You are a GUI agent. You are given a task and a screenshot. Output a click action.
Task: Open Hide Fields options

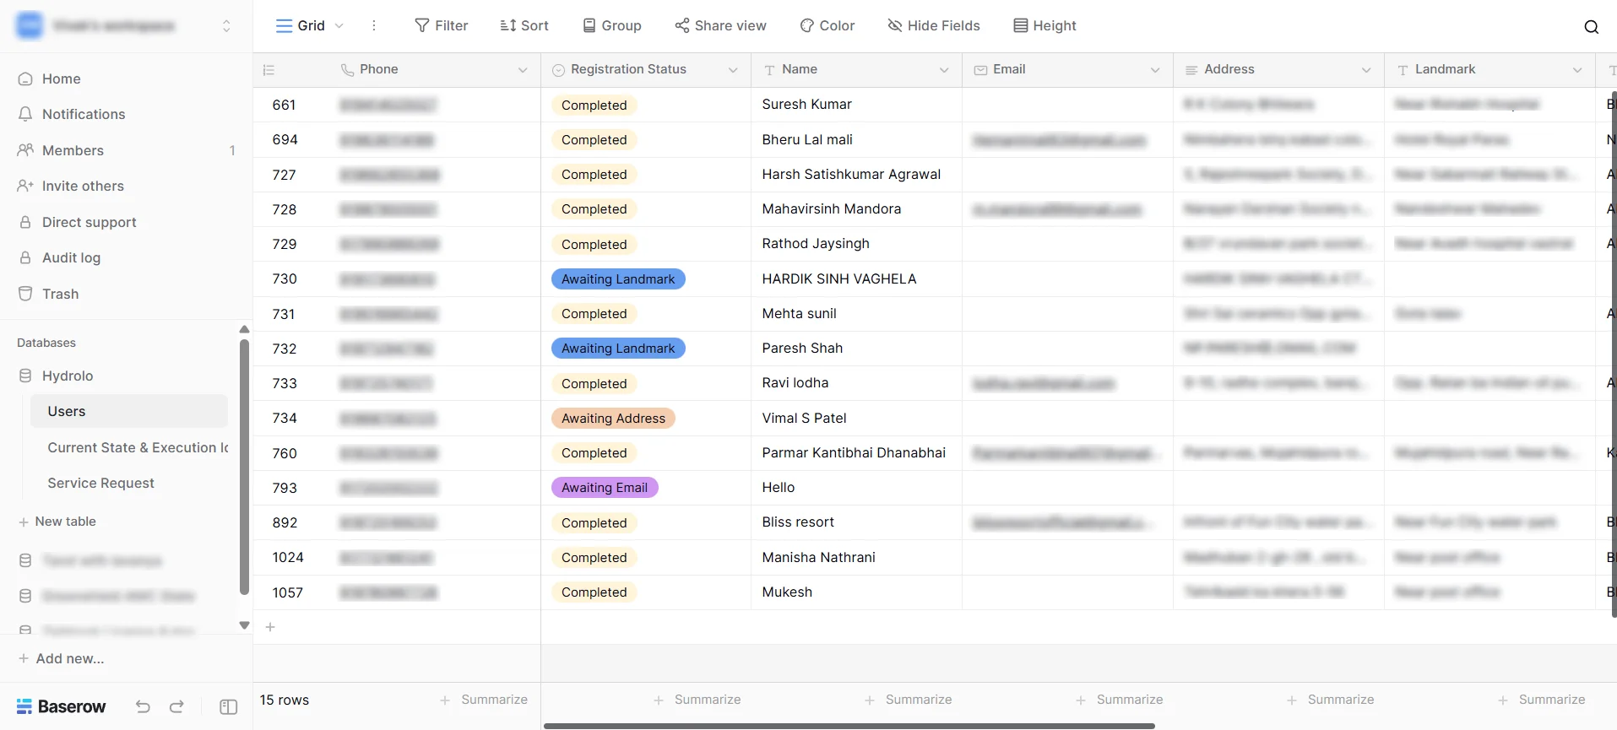[x=933, y=25]
